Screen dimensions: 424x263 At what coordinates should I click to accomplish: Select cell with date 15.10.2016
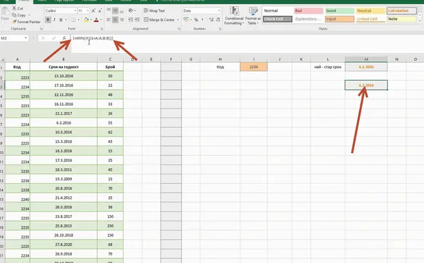pyautogui.click(x=64, y=76)
